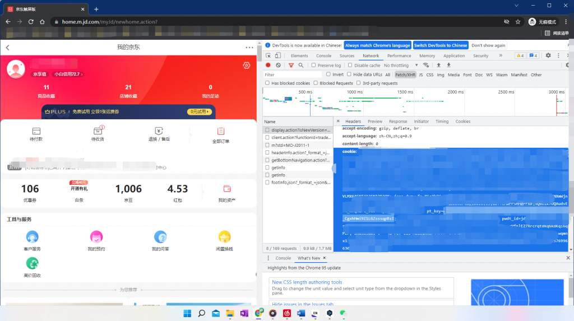Click Switch DevTools to Chinese button
This screenshot has width=574, height=321.
[x=441, y=45]
